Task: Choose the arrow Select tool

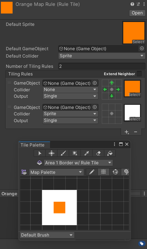Action: click(40, 153)
